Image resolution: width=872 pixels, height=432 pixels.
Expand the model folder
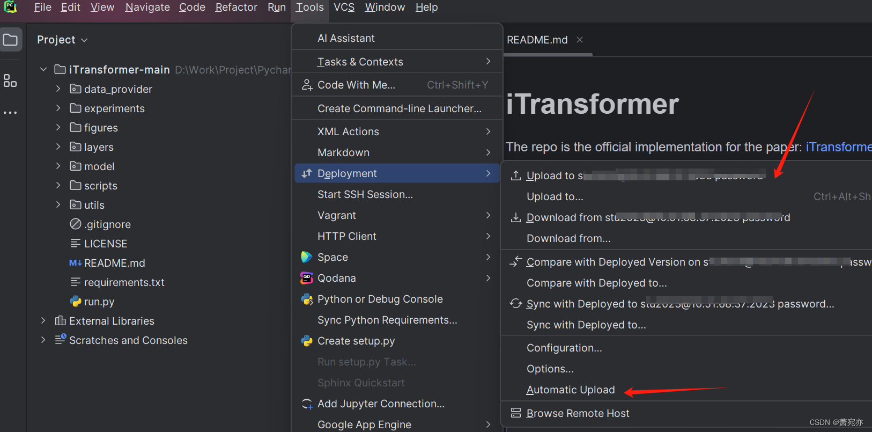(x=58, y=166)
